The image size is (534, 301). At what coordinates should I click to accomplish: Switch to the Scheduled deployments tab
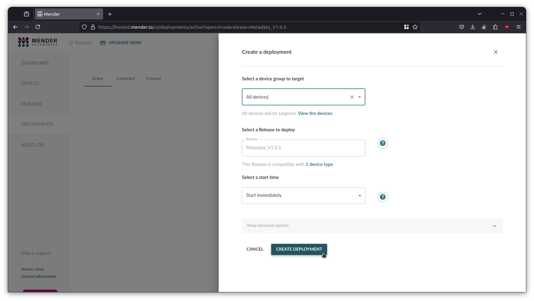125,79
